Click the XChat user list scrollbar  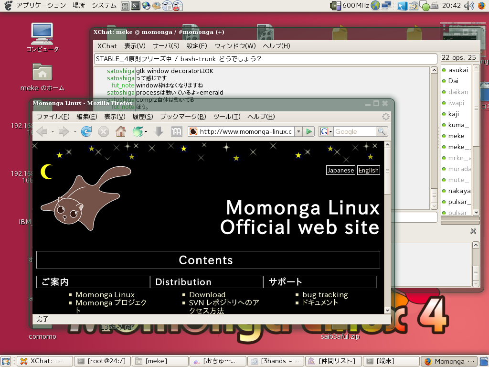pos(476,108)
